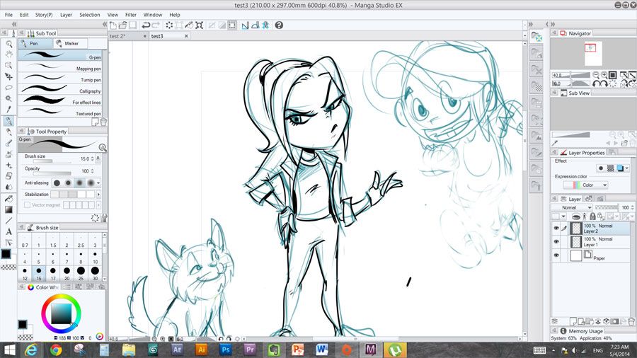Hide Layer 2 with eye icon

556,229
